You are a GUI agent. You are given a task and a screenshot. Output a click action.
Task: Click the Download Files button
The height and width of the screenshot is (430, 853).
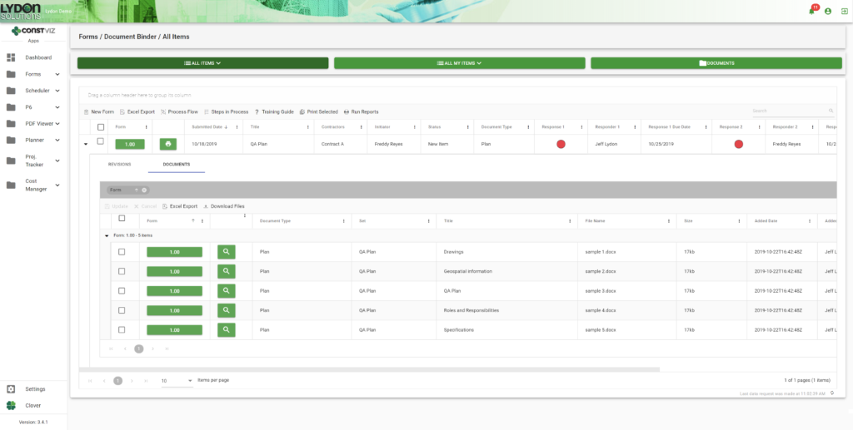(223, 205)
